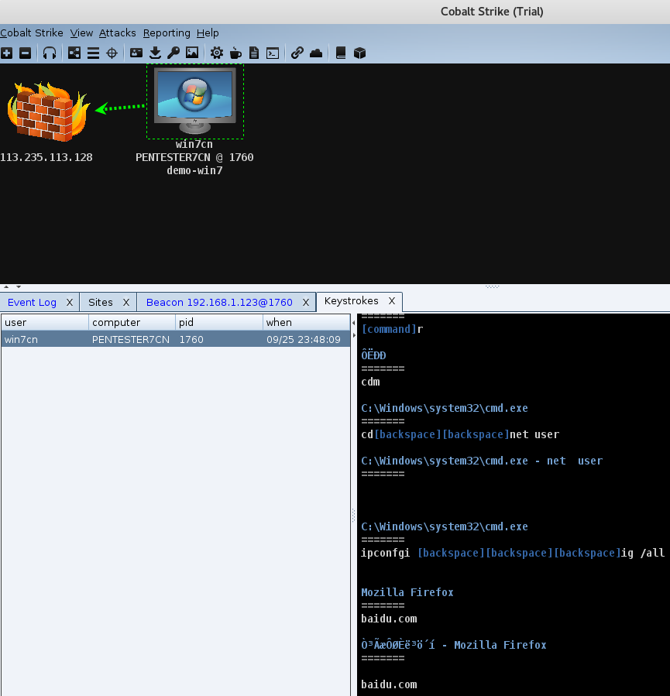Select the win7cn computer icon in graph
This screenshot has width=670, height=696.
point(195,101)
